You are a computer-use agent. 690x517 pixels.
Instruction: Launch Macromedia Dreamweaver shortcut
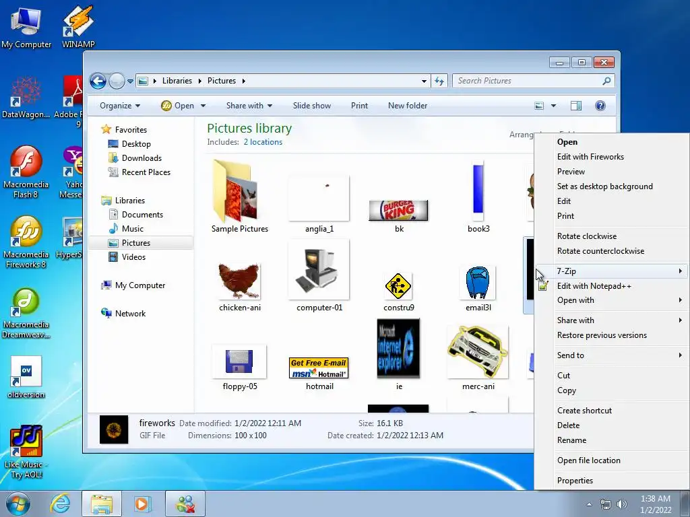click(x=26, y=312)
